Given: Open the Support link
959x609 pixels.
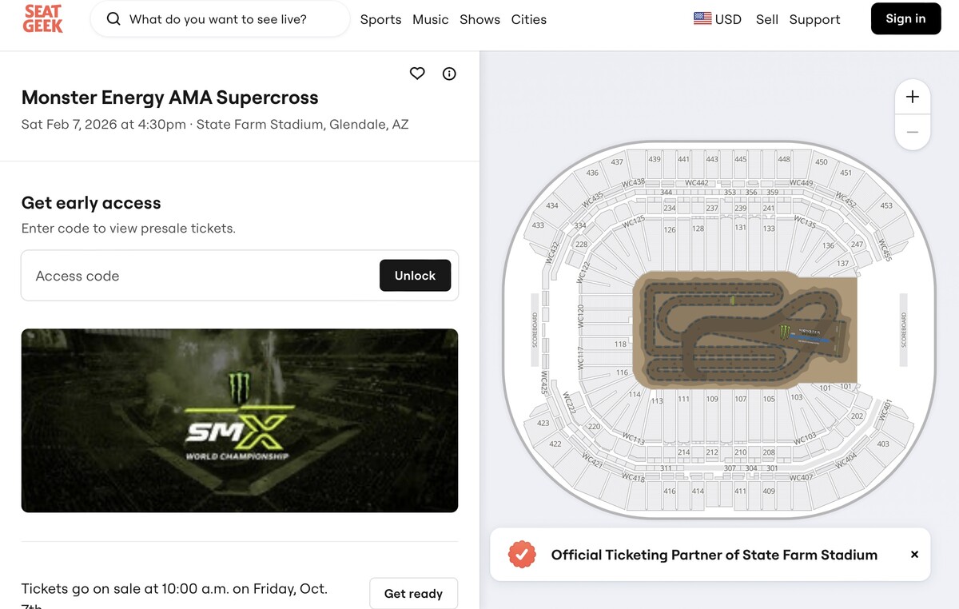Looking at the screenshot, I should pos(814,19).
